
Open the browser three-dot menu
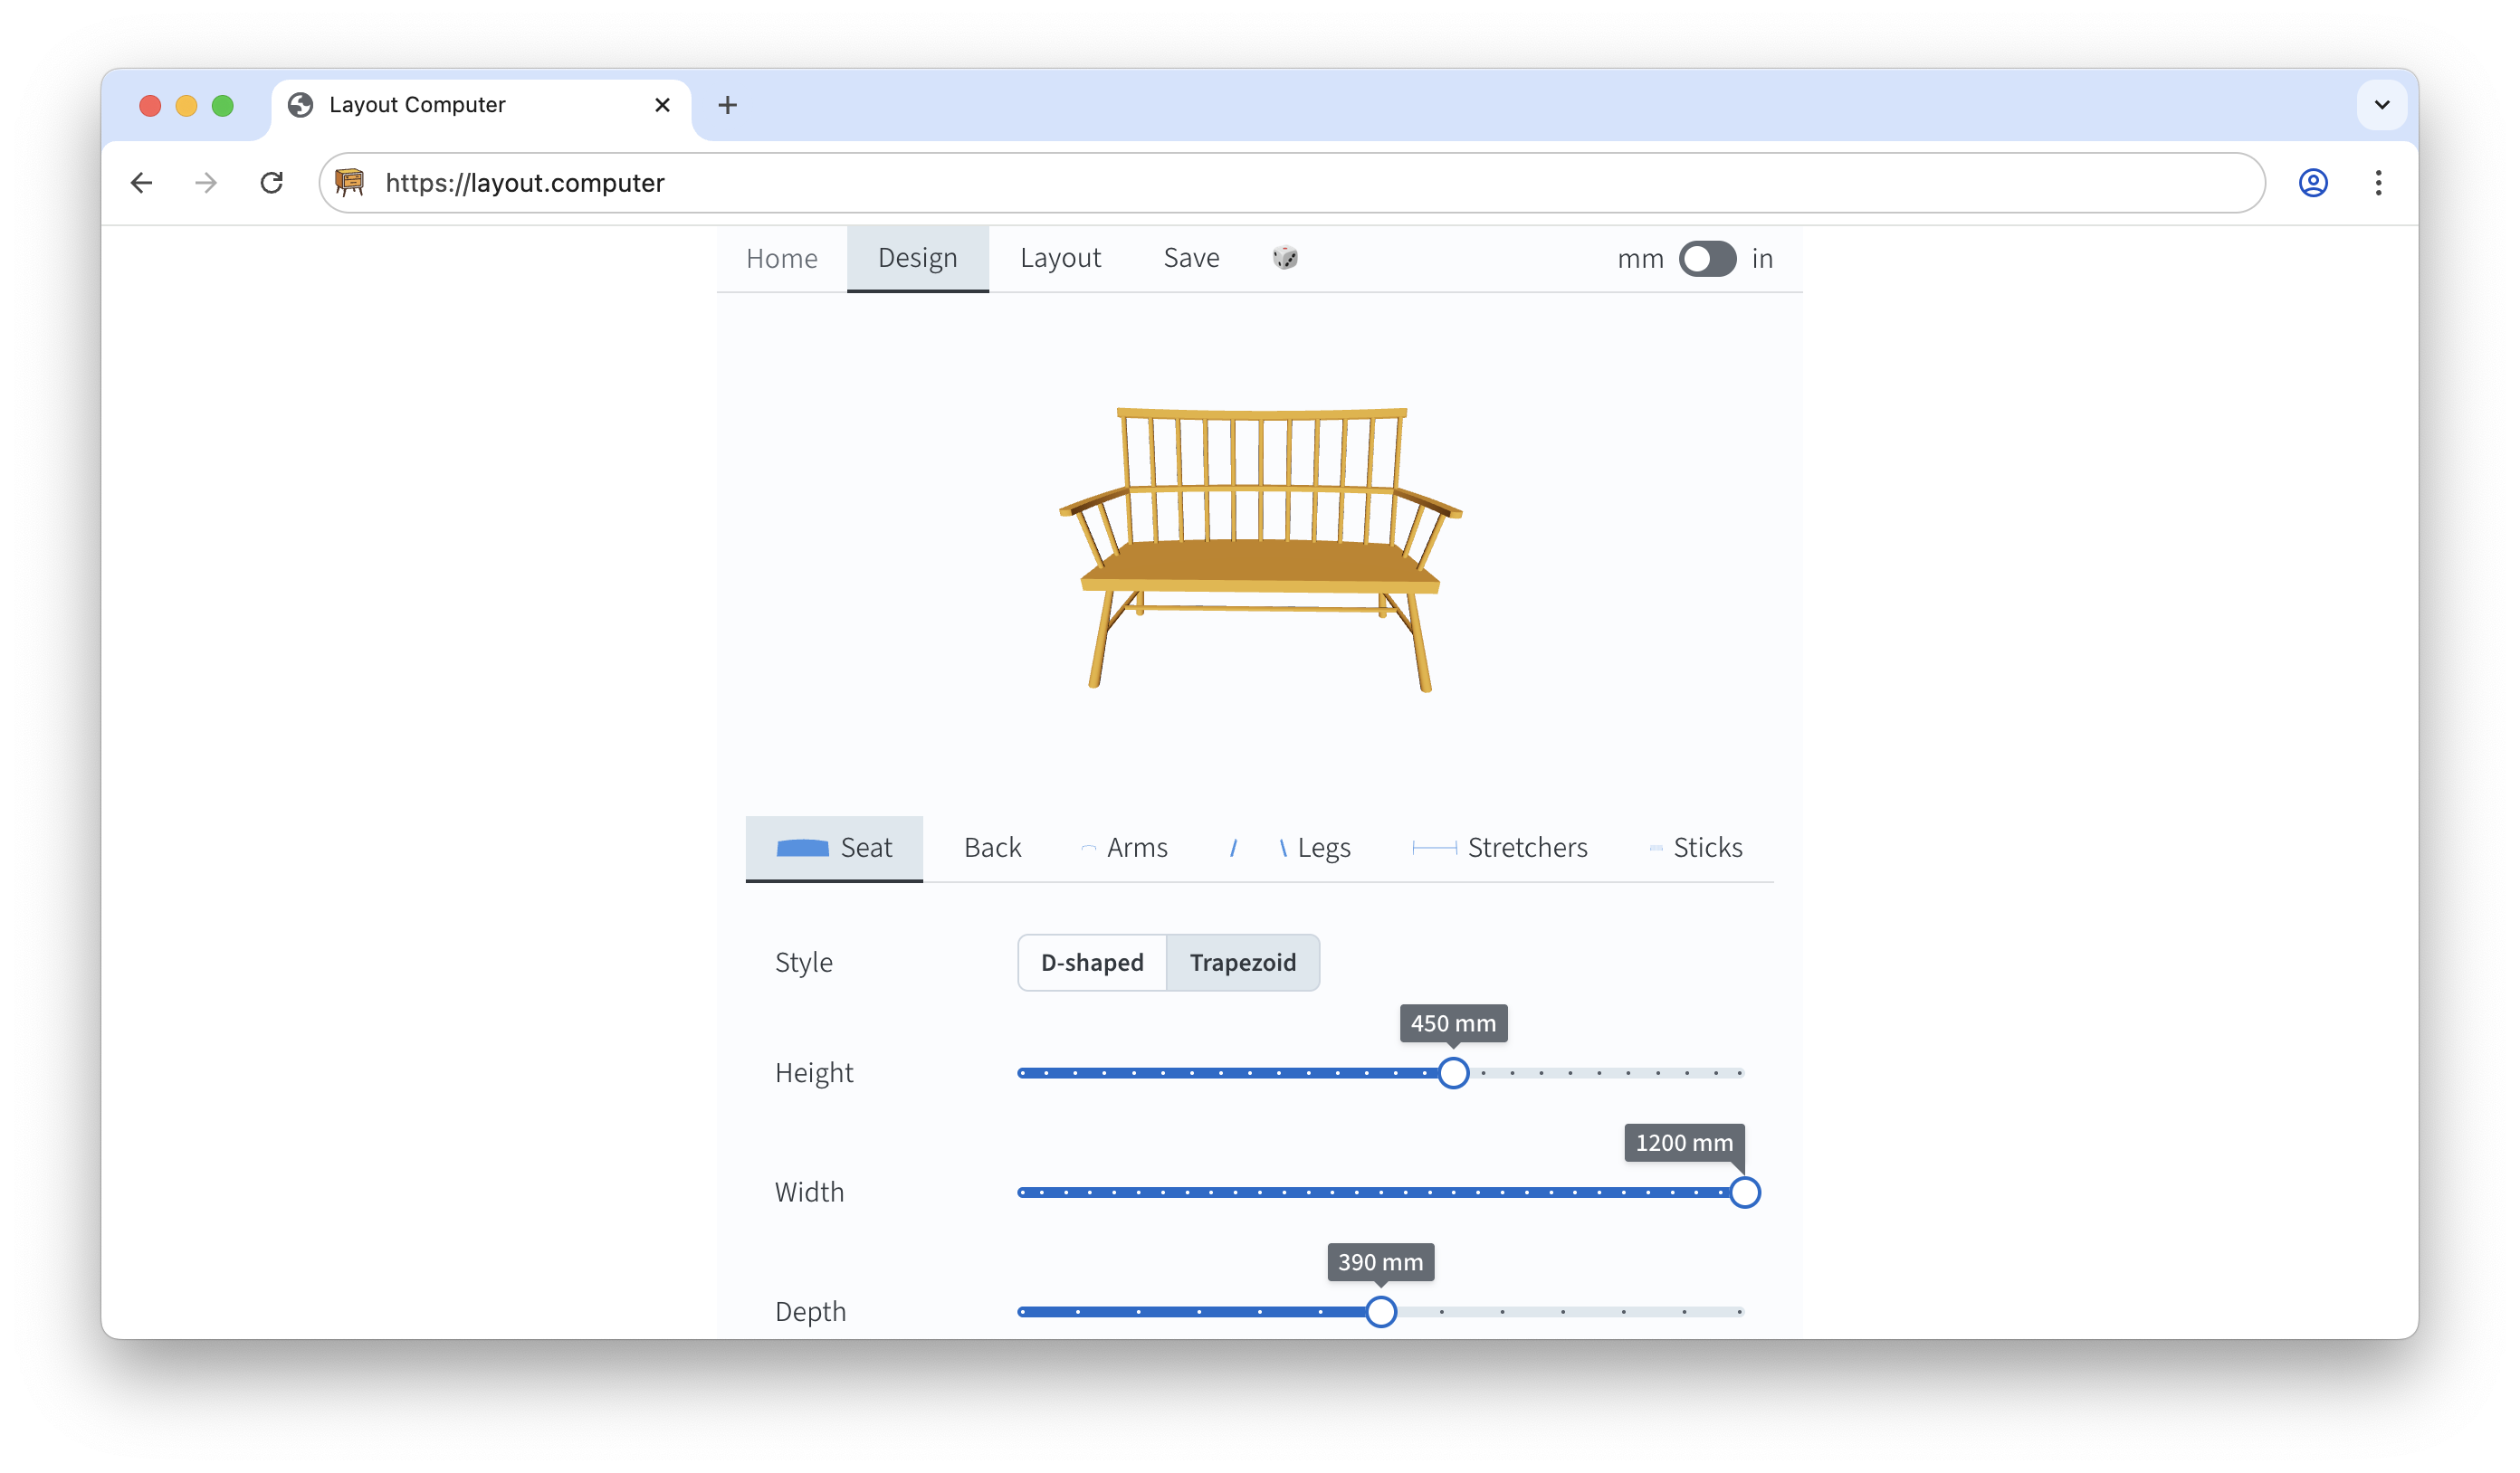click(2378, 183)
